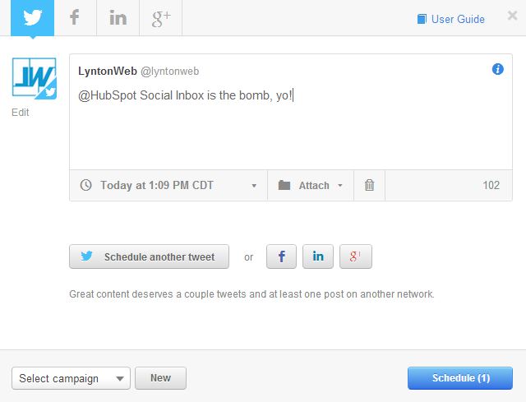Click the LyntonWeb account name
The width and height of the screenshot is (526, 402).
[108, 72]
